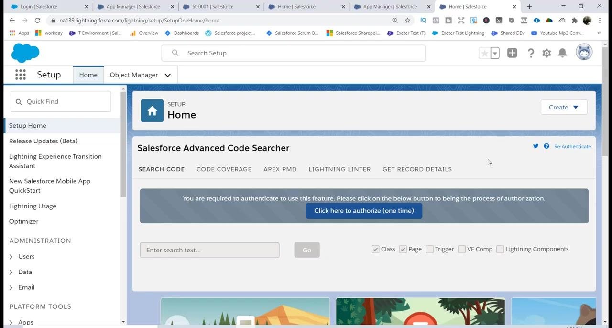The image size is (612, 328).
Task: Reload the page with refresh icon
Action: pyautogui.click(x=37, y=21)
